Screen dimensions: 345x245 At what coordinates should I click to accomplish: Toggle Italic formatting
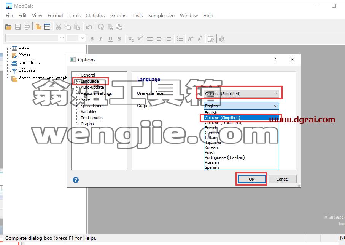tap(101, 39)
